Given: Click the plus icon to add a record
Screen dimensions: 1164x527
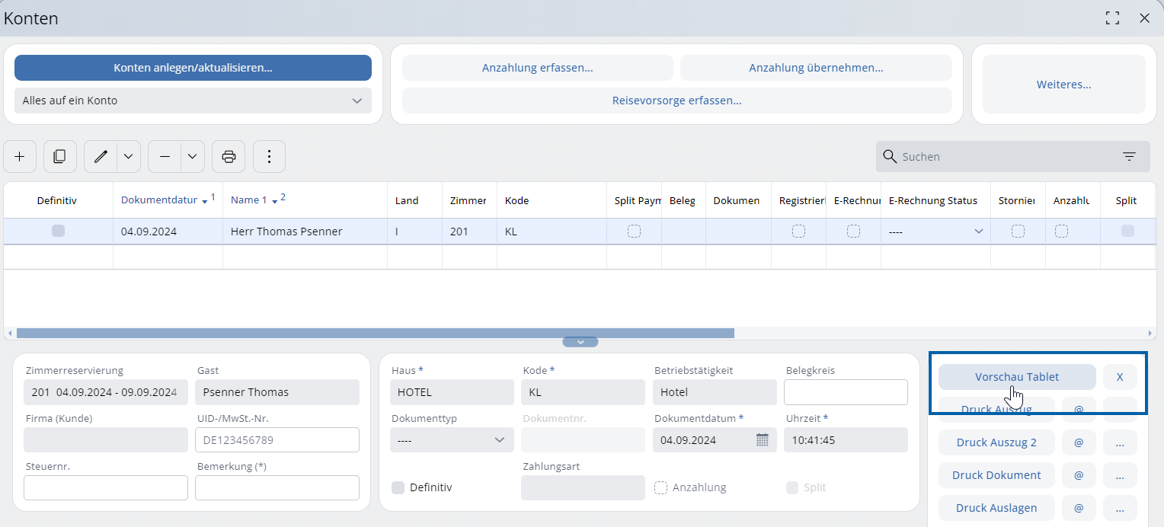Looking at the screenshot, I should coord(20,156).
